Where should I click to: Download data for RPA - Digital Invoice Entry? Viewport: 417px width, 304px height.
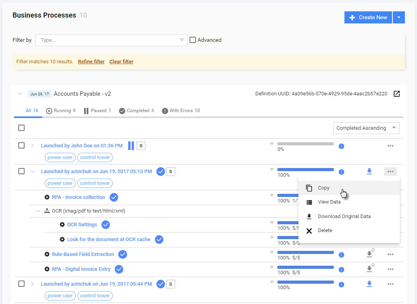370,268
